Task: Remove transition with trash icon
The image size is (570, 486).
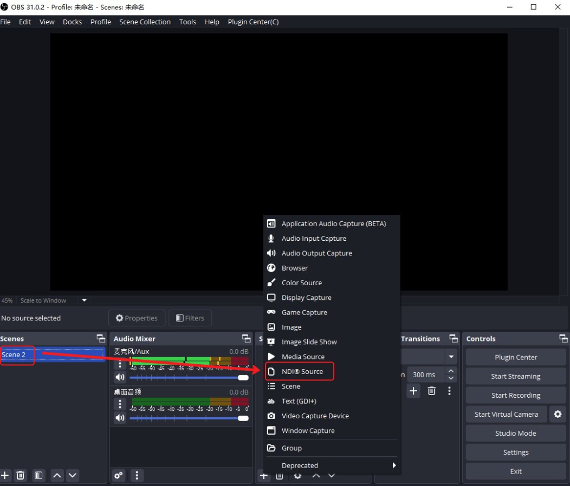Action: click(x=431, y=391)
